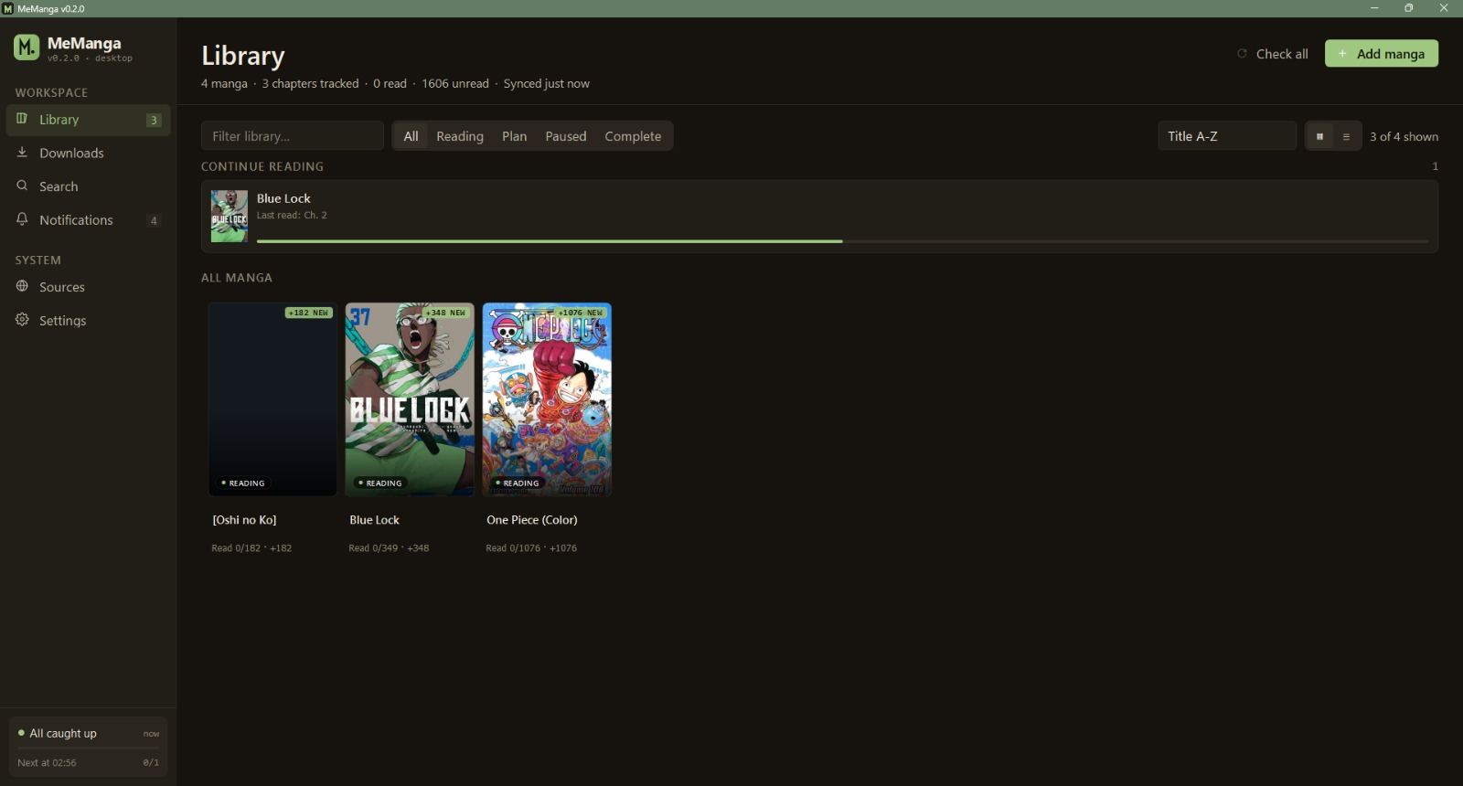Screen dimensions: 1463x786
Task: Click the 1606 unread text
Action: (455, 83)
